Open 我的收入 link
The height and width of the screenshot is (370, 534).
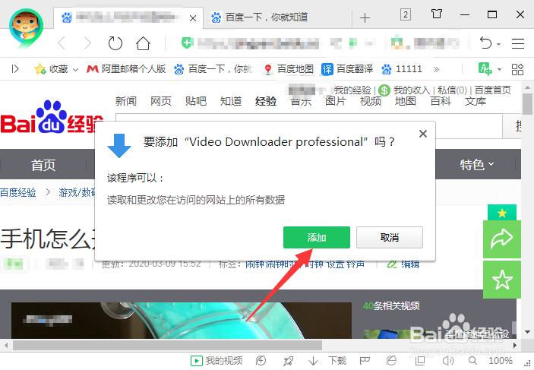pos(412,90)
